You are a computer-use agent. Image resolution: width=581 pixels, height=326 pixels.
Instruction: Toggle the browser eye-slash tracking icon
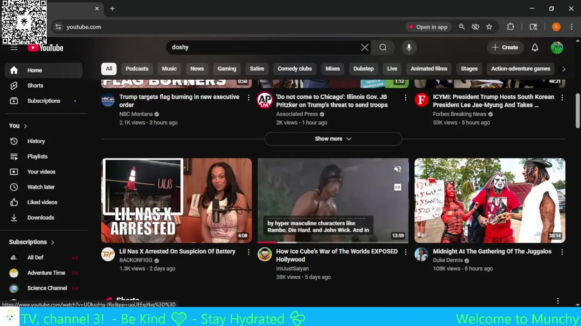click(x=475, y=27)
